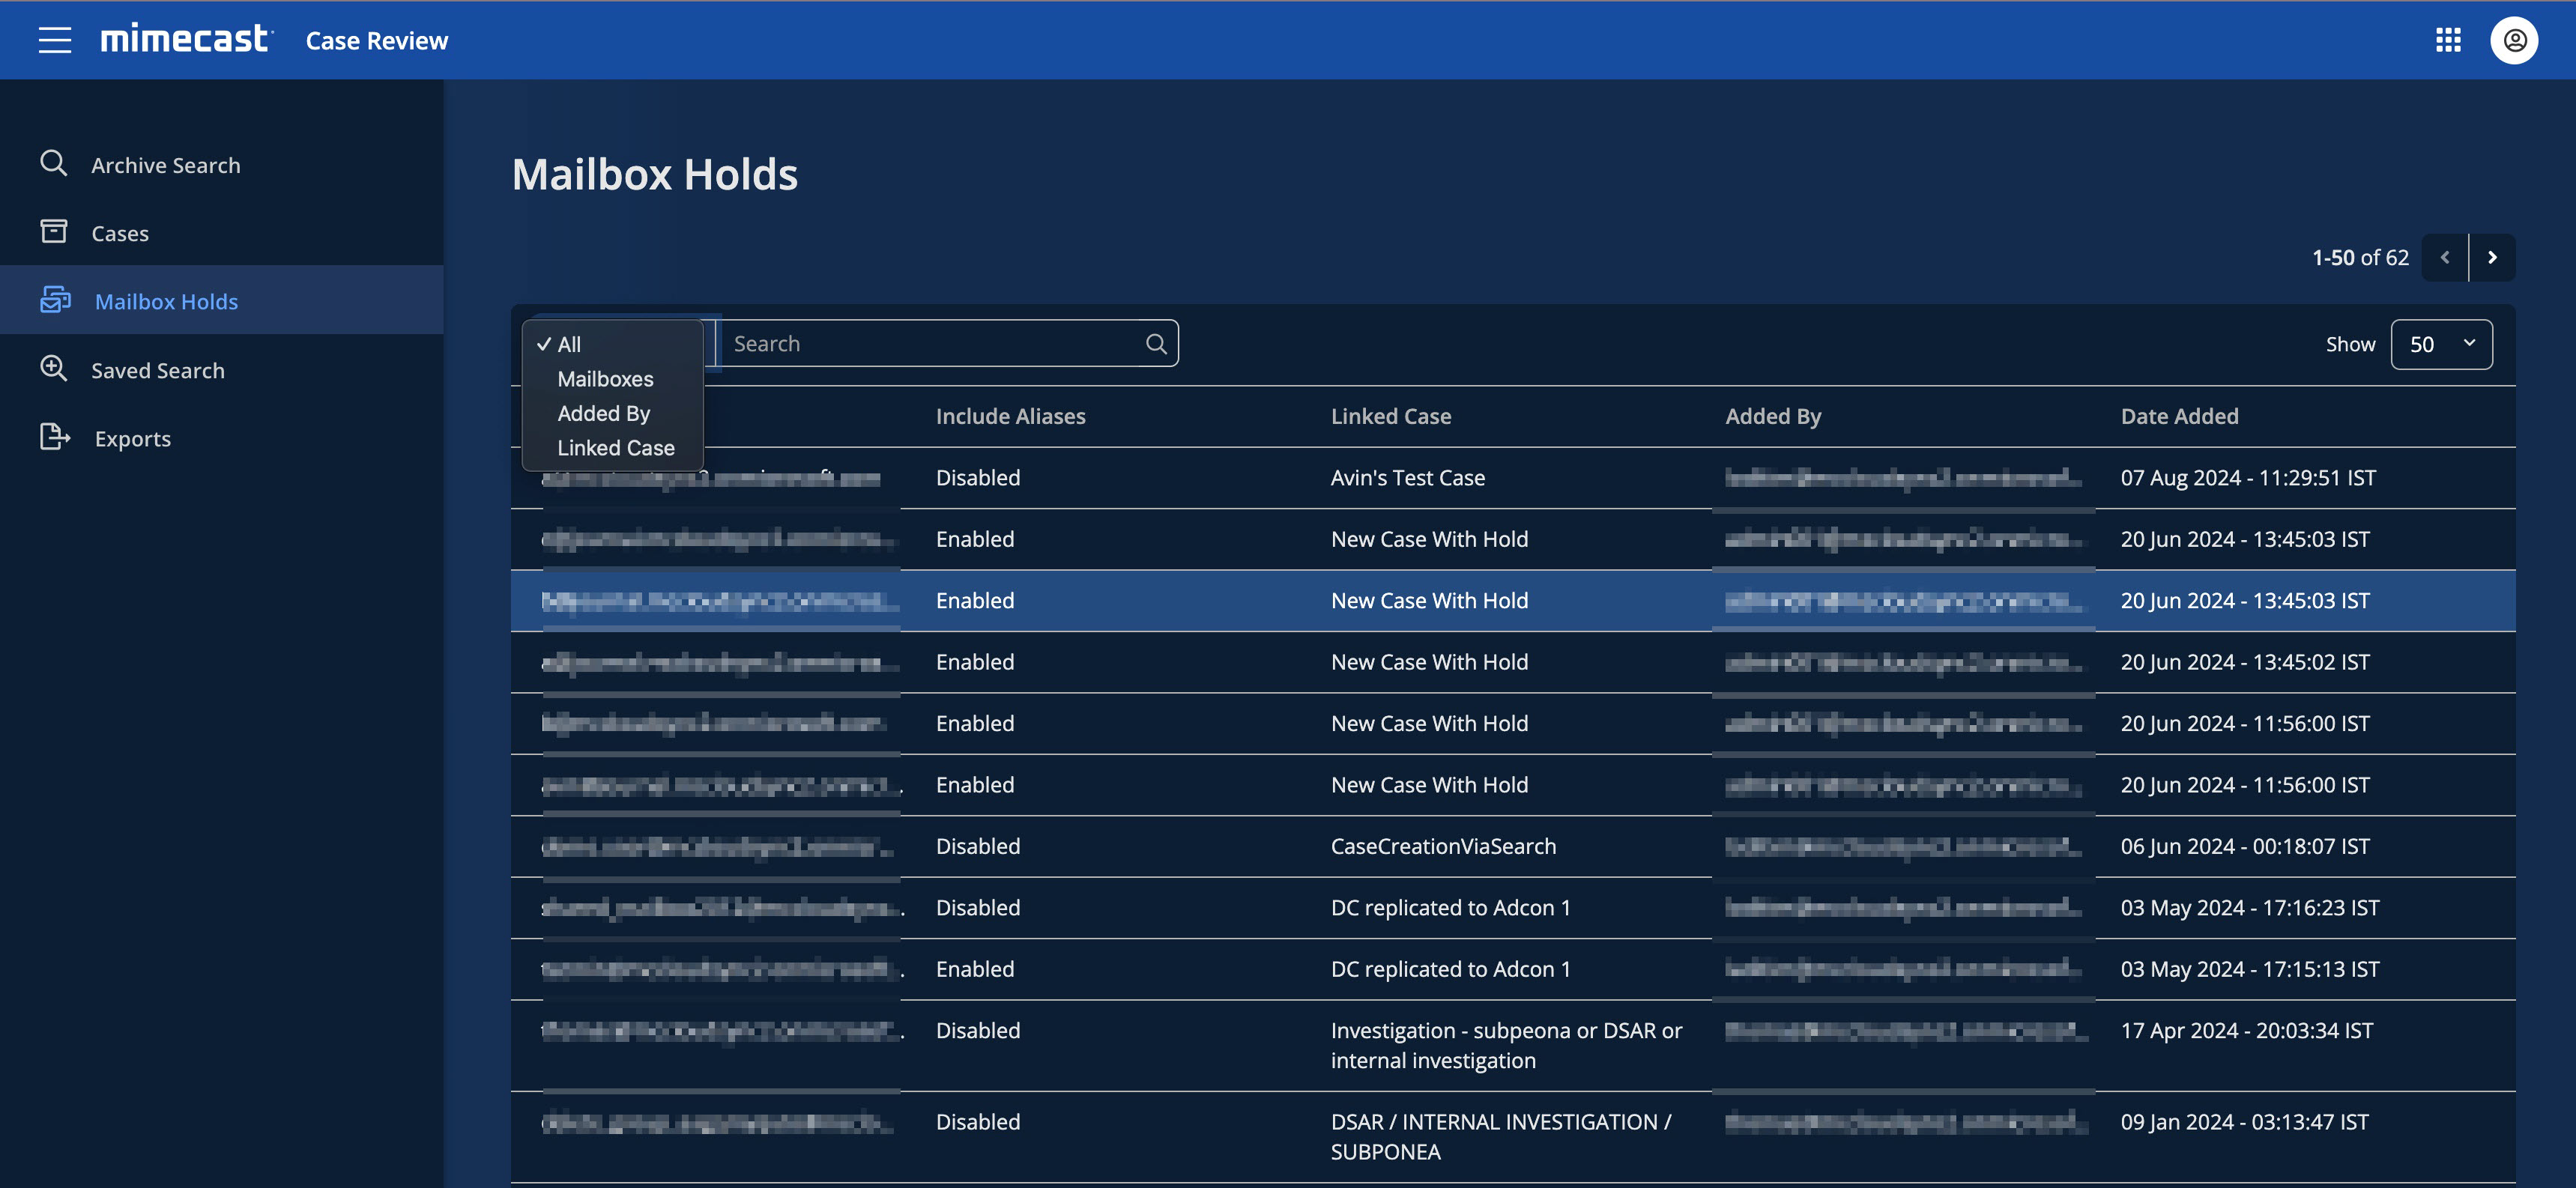2576x1188 pixels.
Task: Open the hamburger navigation menu
Action: coord(55,40)
